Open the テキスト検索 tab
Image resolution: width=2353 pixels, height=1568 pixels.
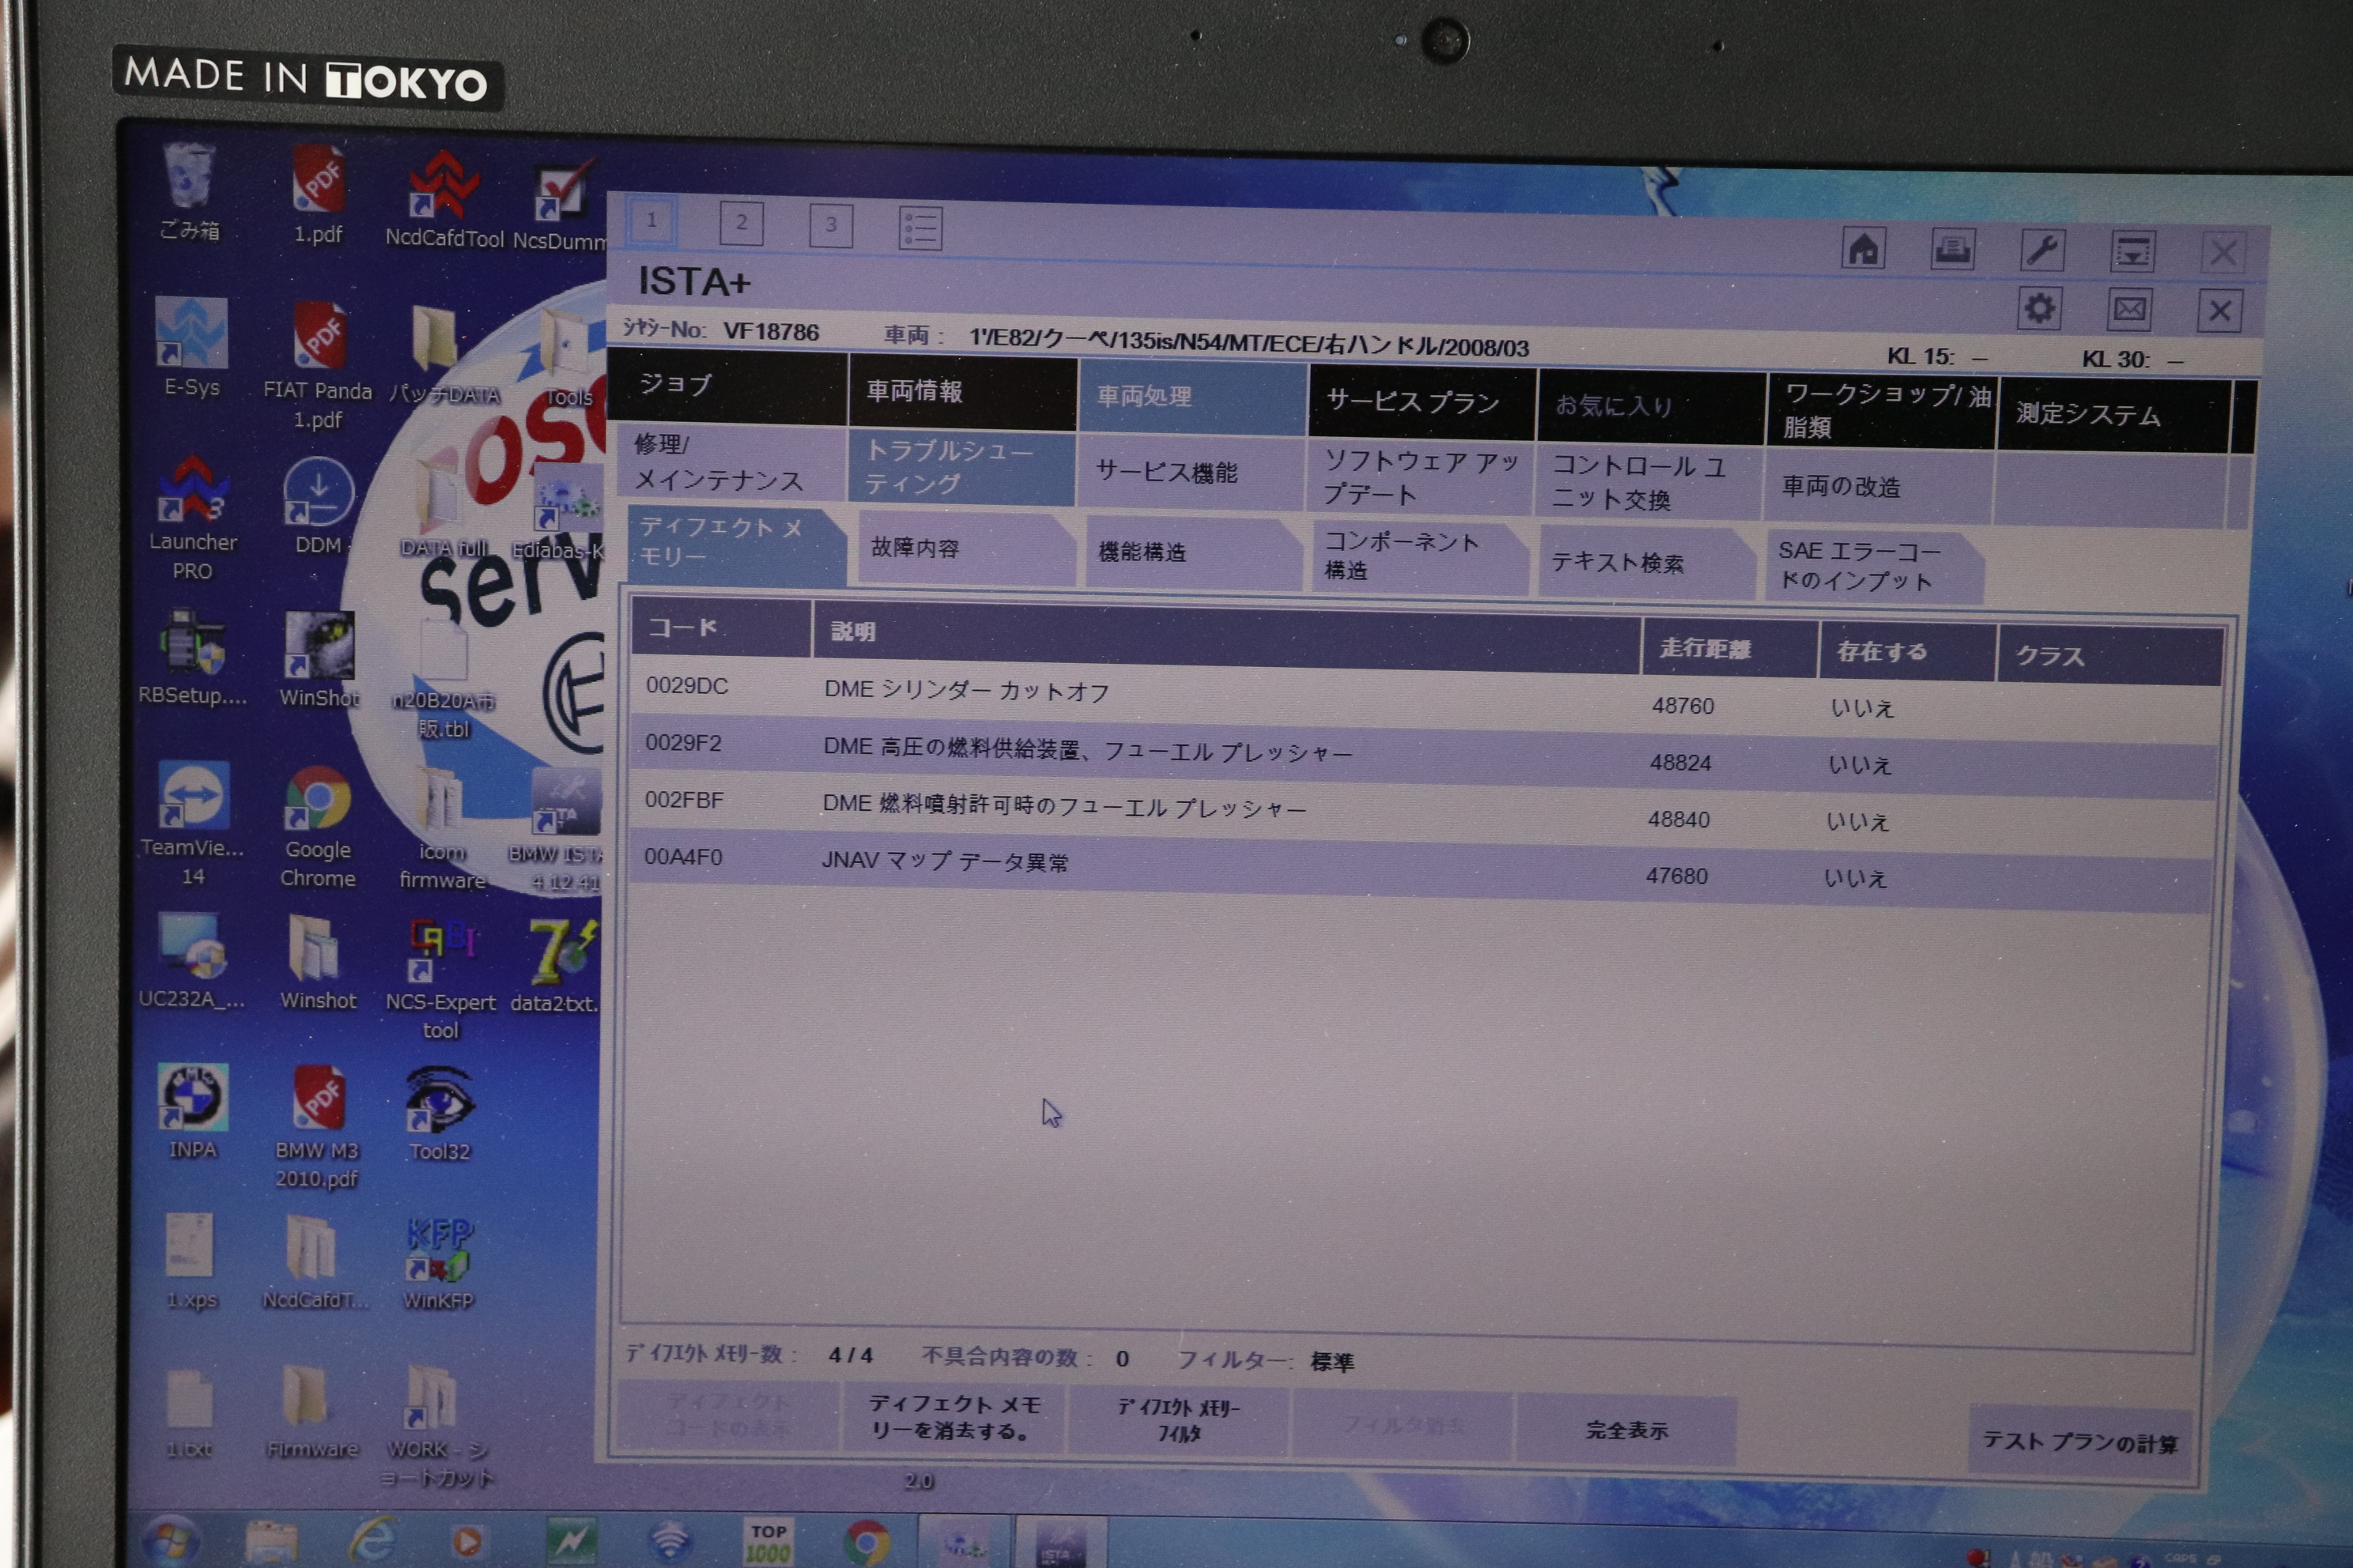(1647, 562)
